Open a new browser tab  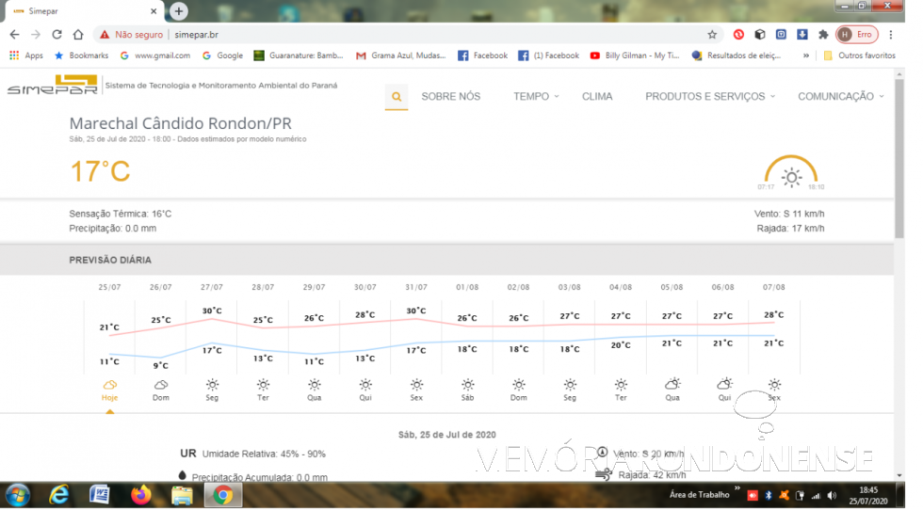[x=178, y=11]
